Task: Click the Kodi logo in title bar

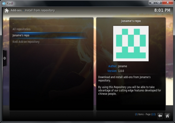Action: tap(4, 3)
